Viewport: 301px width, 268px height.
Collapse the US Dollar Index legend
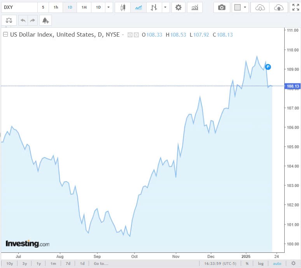click(x=5, y=34)
